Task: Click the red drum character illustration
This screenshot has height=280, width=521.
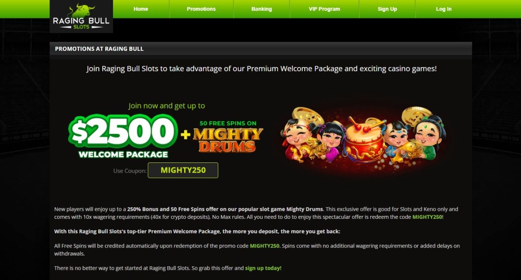Action: coord(364,139)
